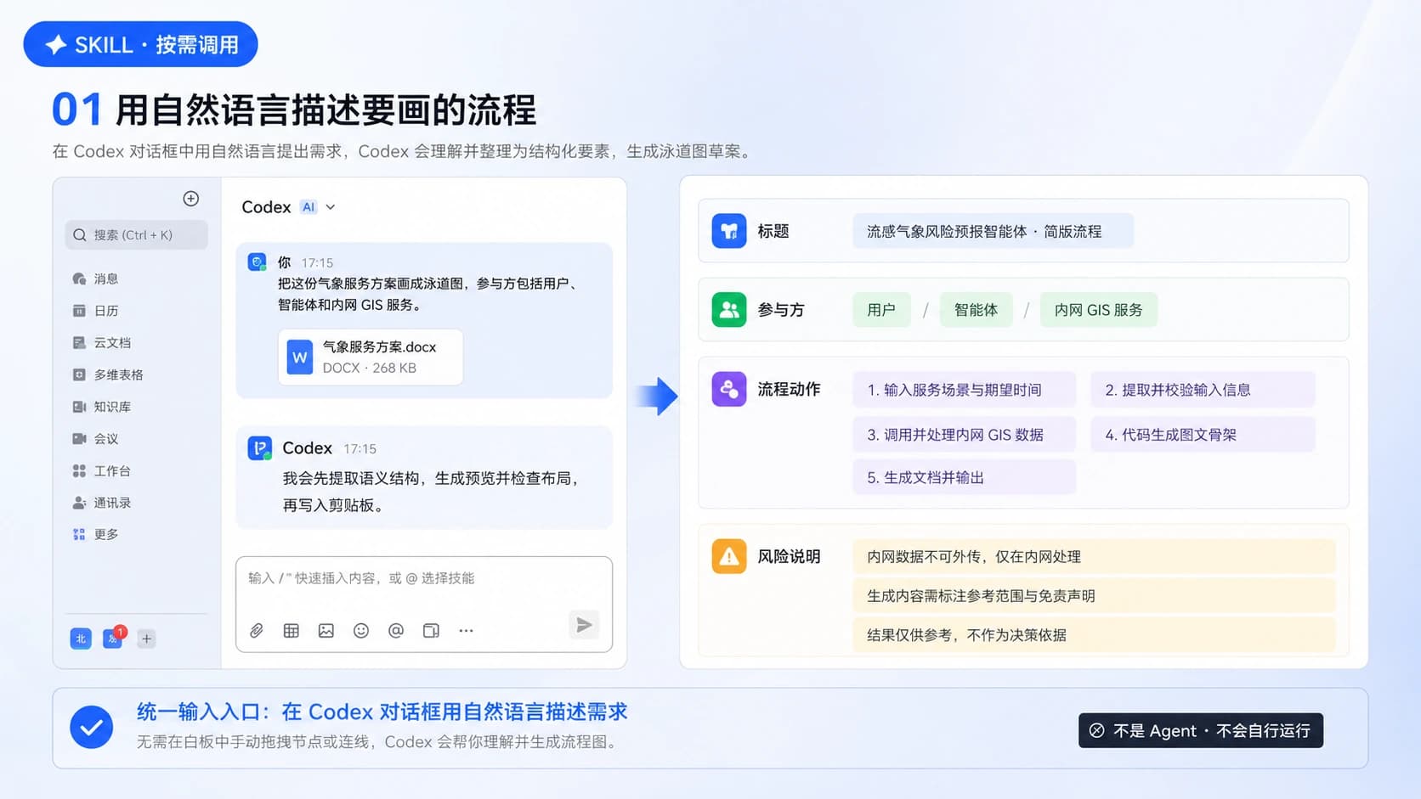This screenshot has width=1421, height=799.
Task: Click your user avatar in the message
Action: pyautogui.click(x=258, y=262)
